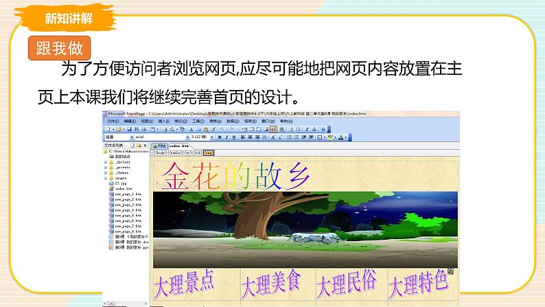Click the Spelling check icon
545x307 pixels.
tap(182, 129)
